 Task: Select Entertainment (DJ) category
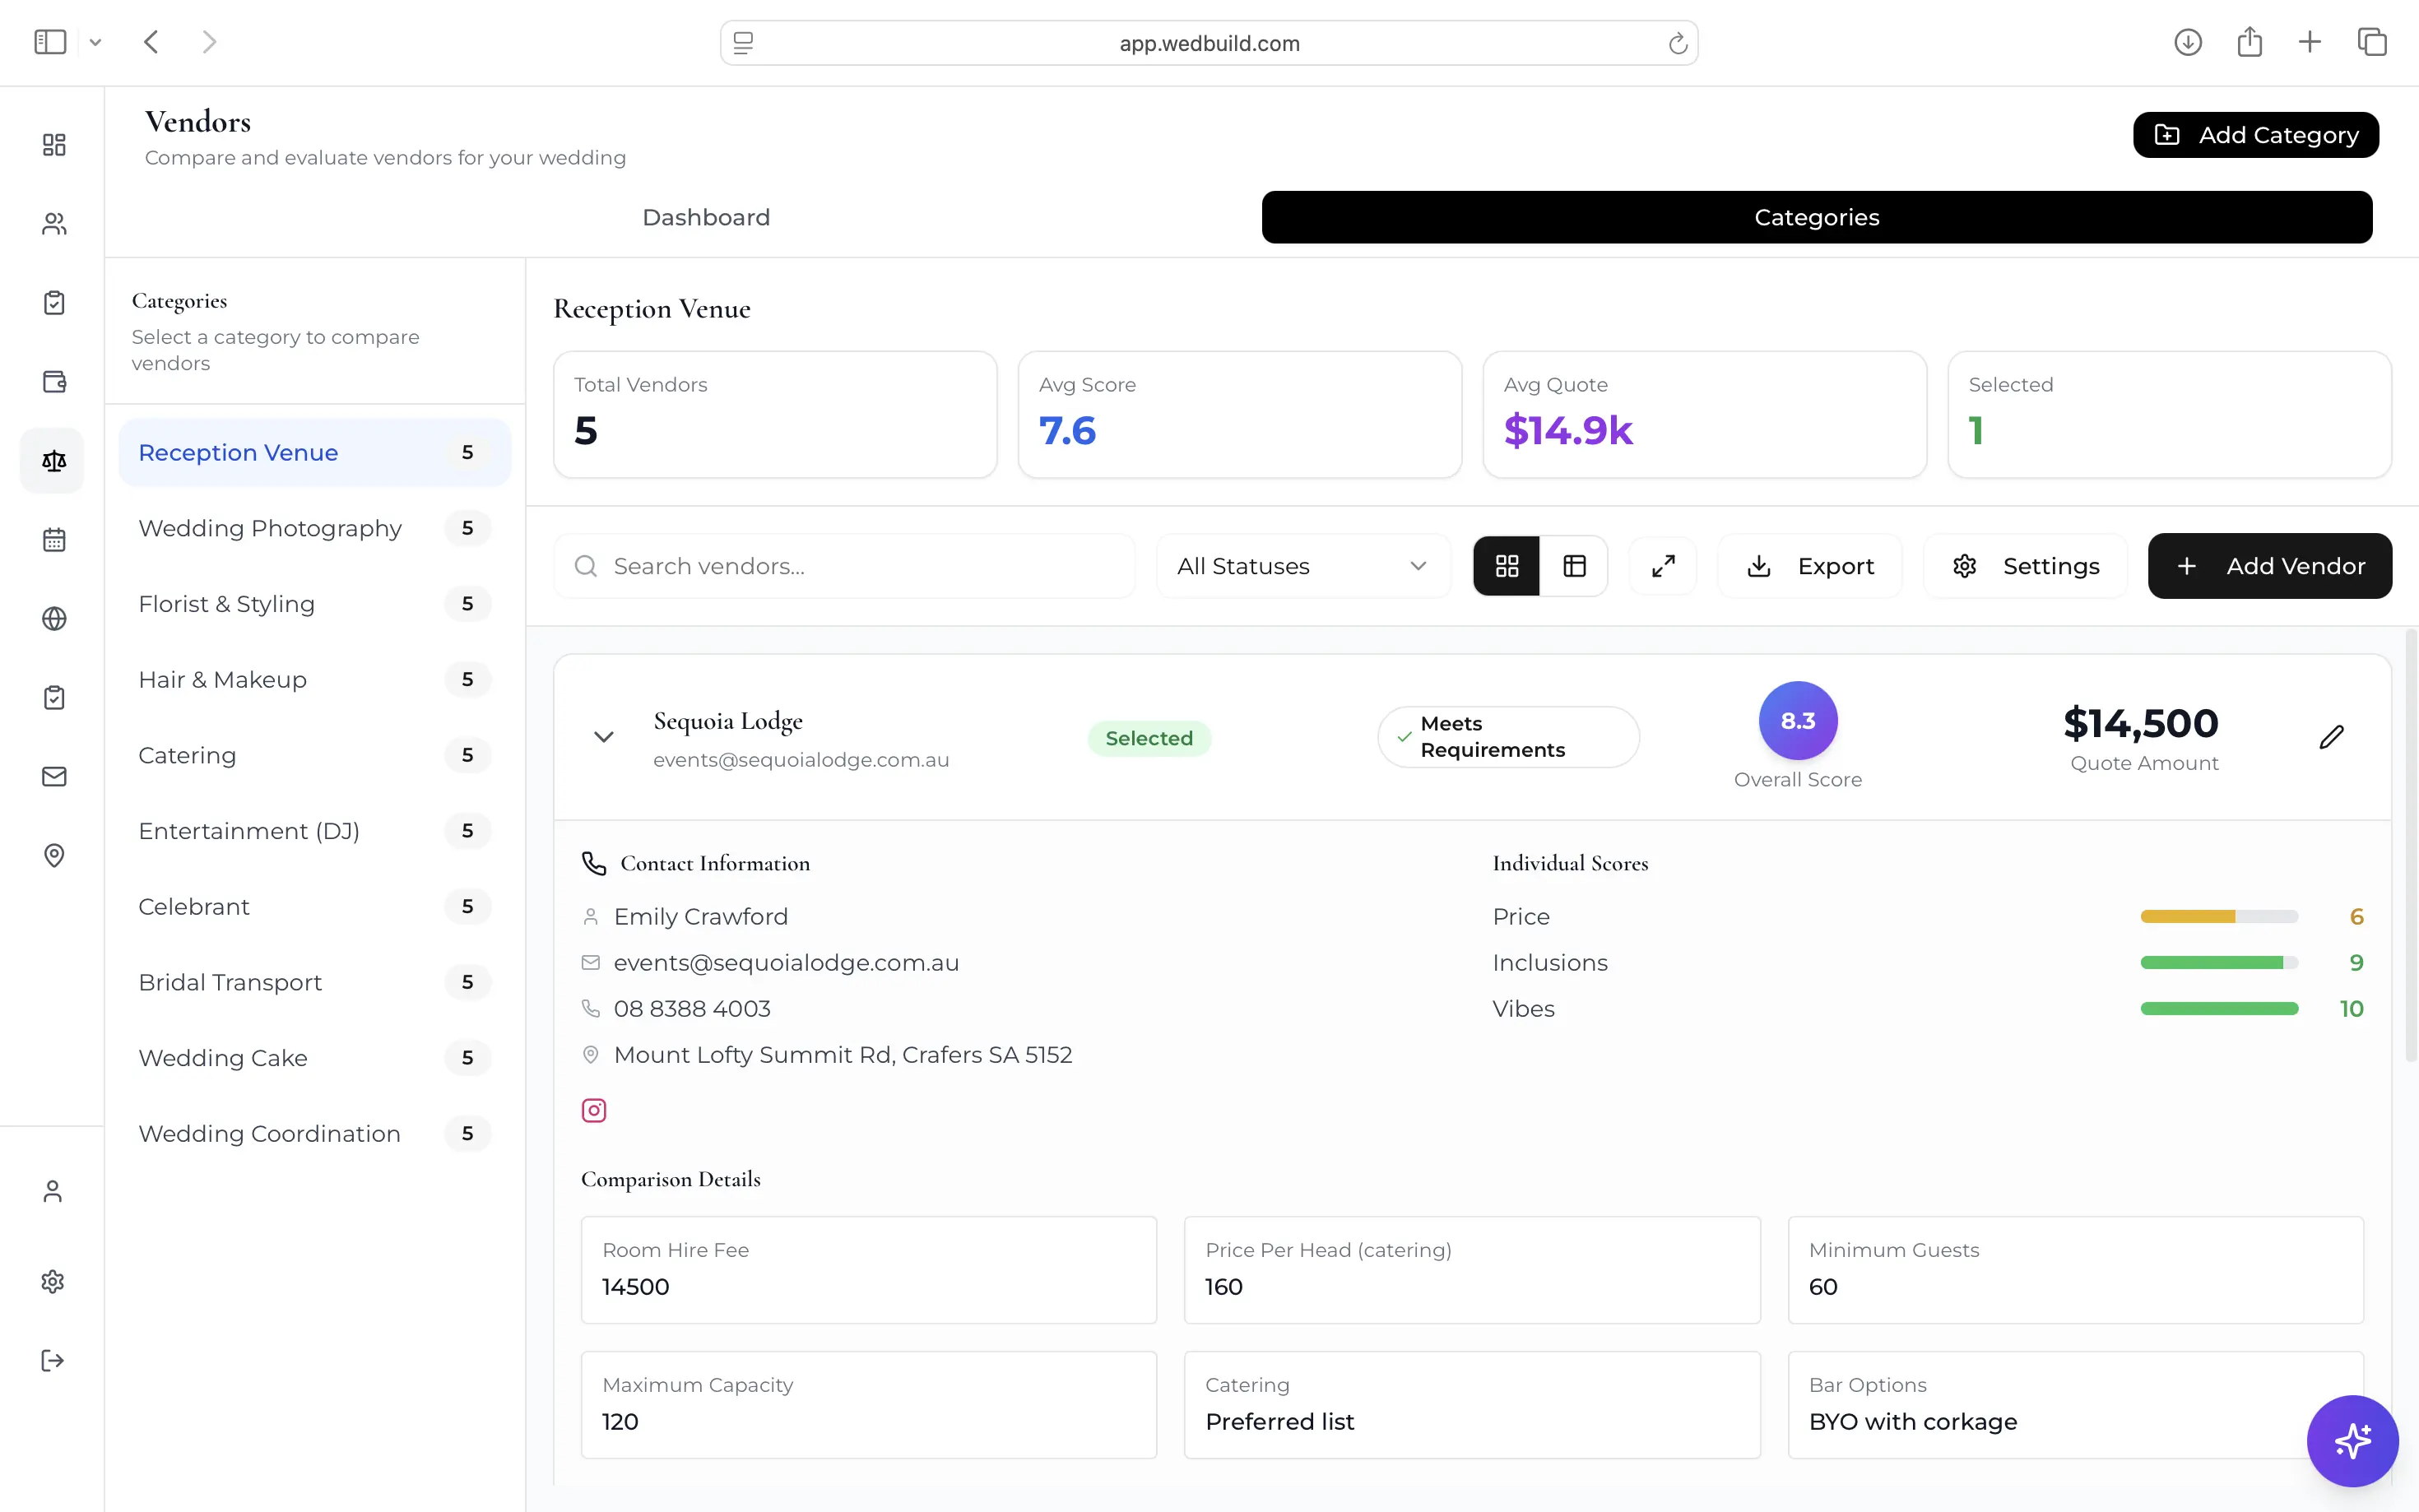click(315, 831)
